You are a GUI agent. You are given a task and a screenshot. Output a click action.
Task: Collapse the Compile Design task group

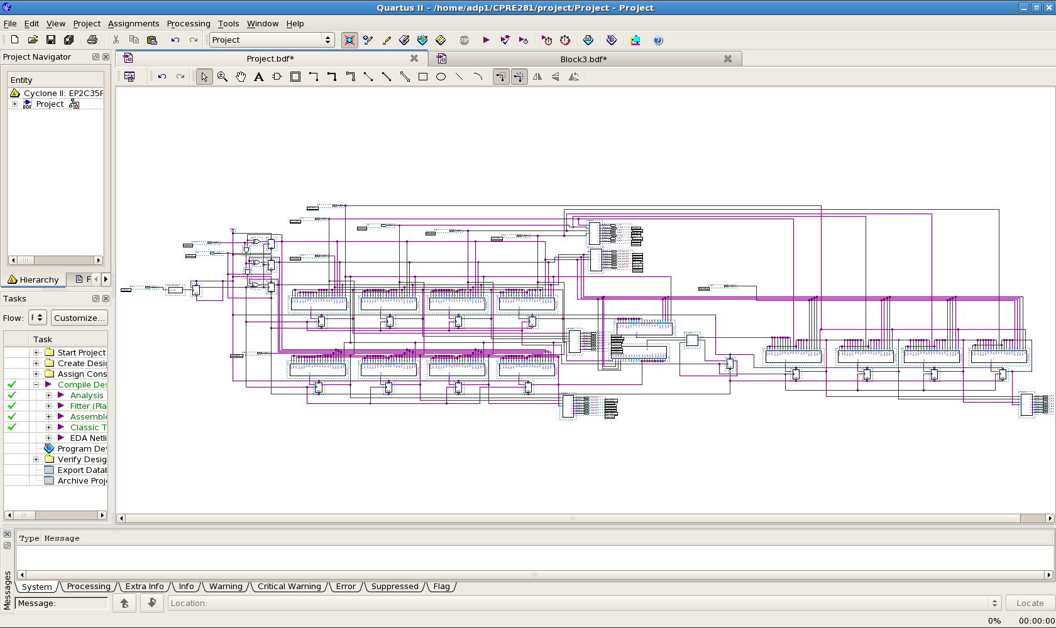[36, 384]
